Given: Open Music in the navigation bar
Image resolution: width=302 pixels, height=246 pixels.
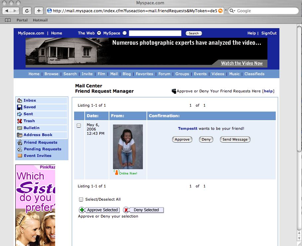Looking at the screenshot, I should click(235, 74).
